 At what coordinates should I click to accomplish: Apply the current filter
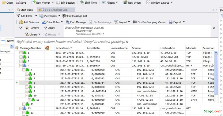point(49,28)
